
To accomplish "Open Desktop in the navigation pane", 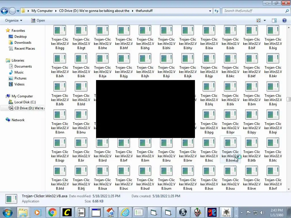I will (20, 37).
